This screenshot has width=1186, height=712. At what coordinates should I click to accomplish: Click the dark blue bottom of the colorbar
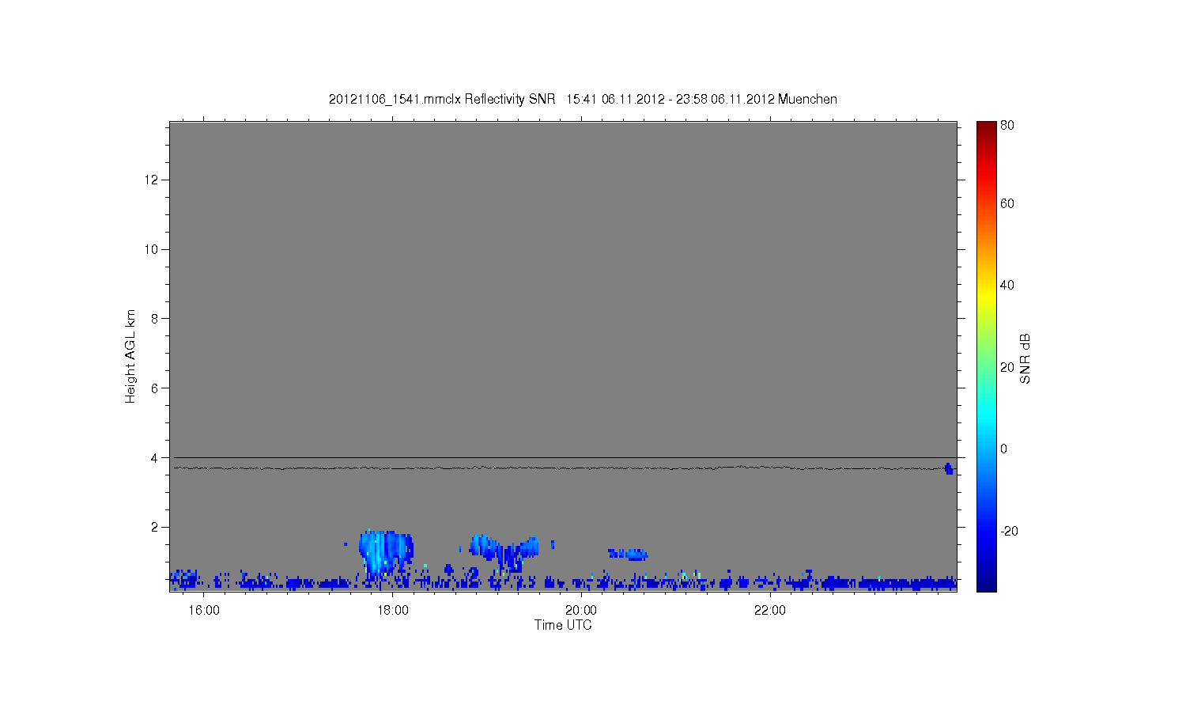[x=986, y=585]
